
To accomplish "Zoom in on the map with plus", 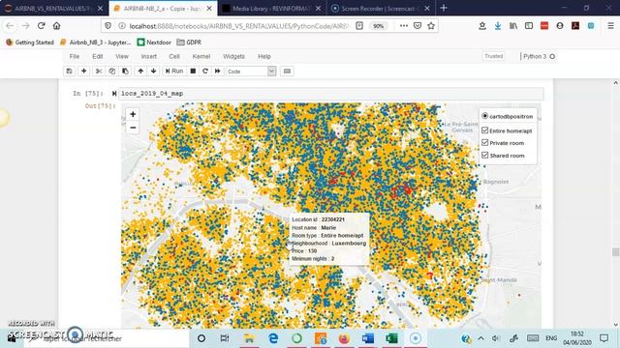I will click(133, 114).
